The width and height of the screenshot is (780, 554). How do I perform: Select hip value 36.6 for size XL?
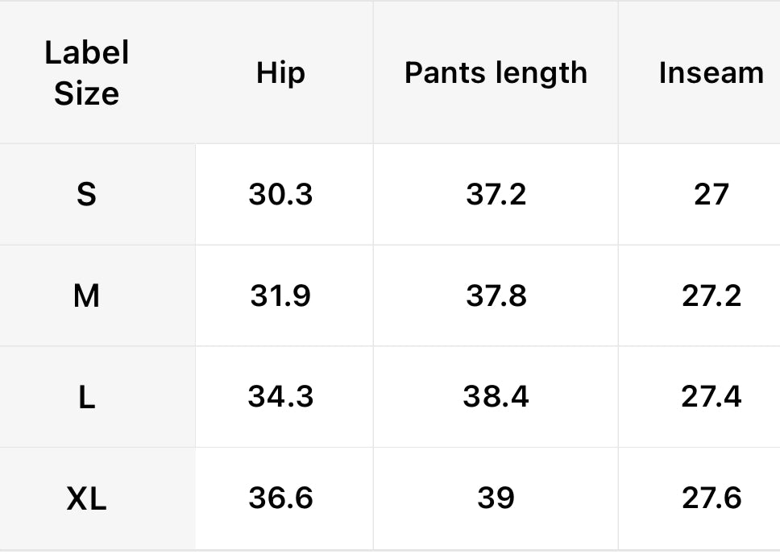(280, 498)
